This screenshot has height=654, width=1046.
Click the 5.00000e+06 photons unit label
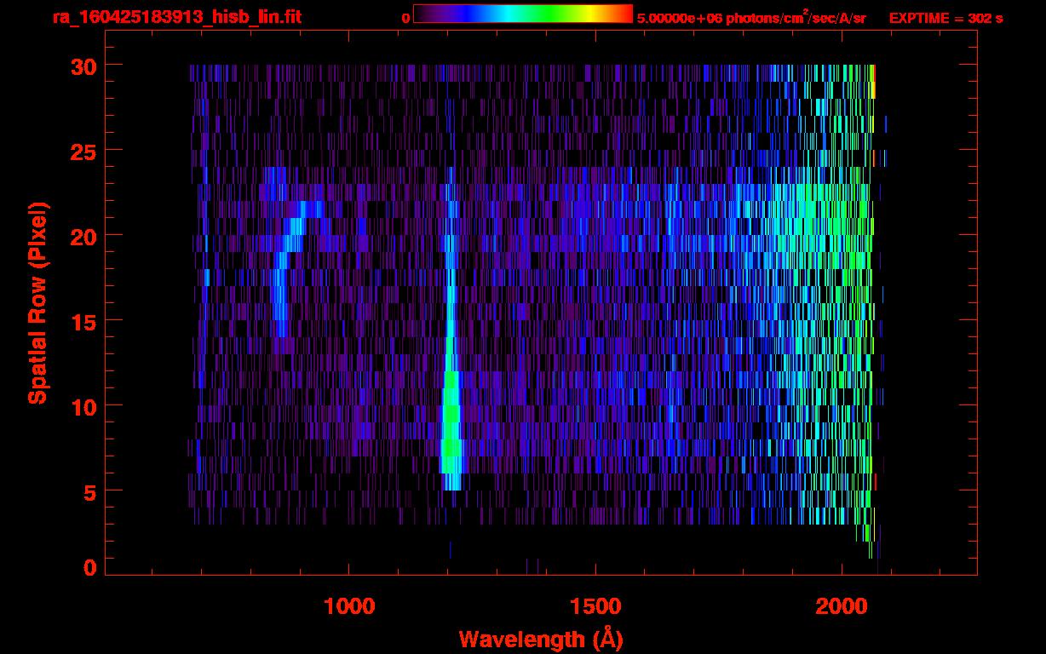coord(751,18)
